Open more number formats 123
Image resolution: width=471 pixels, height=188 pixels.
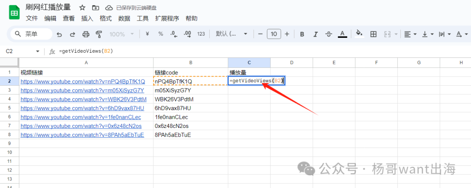[x=201, y=34]
